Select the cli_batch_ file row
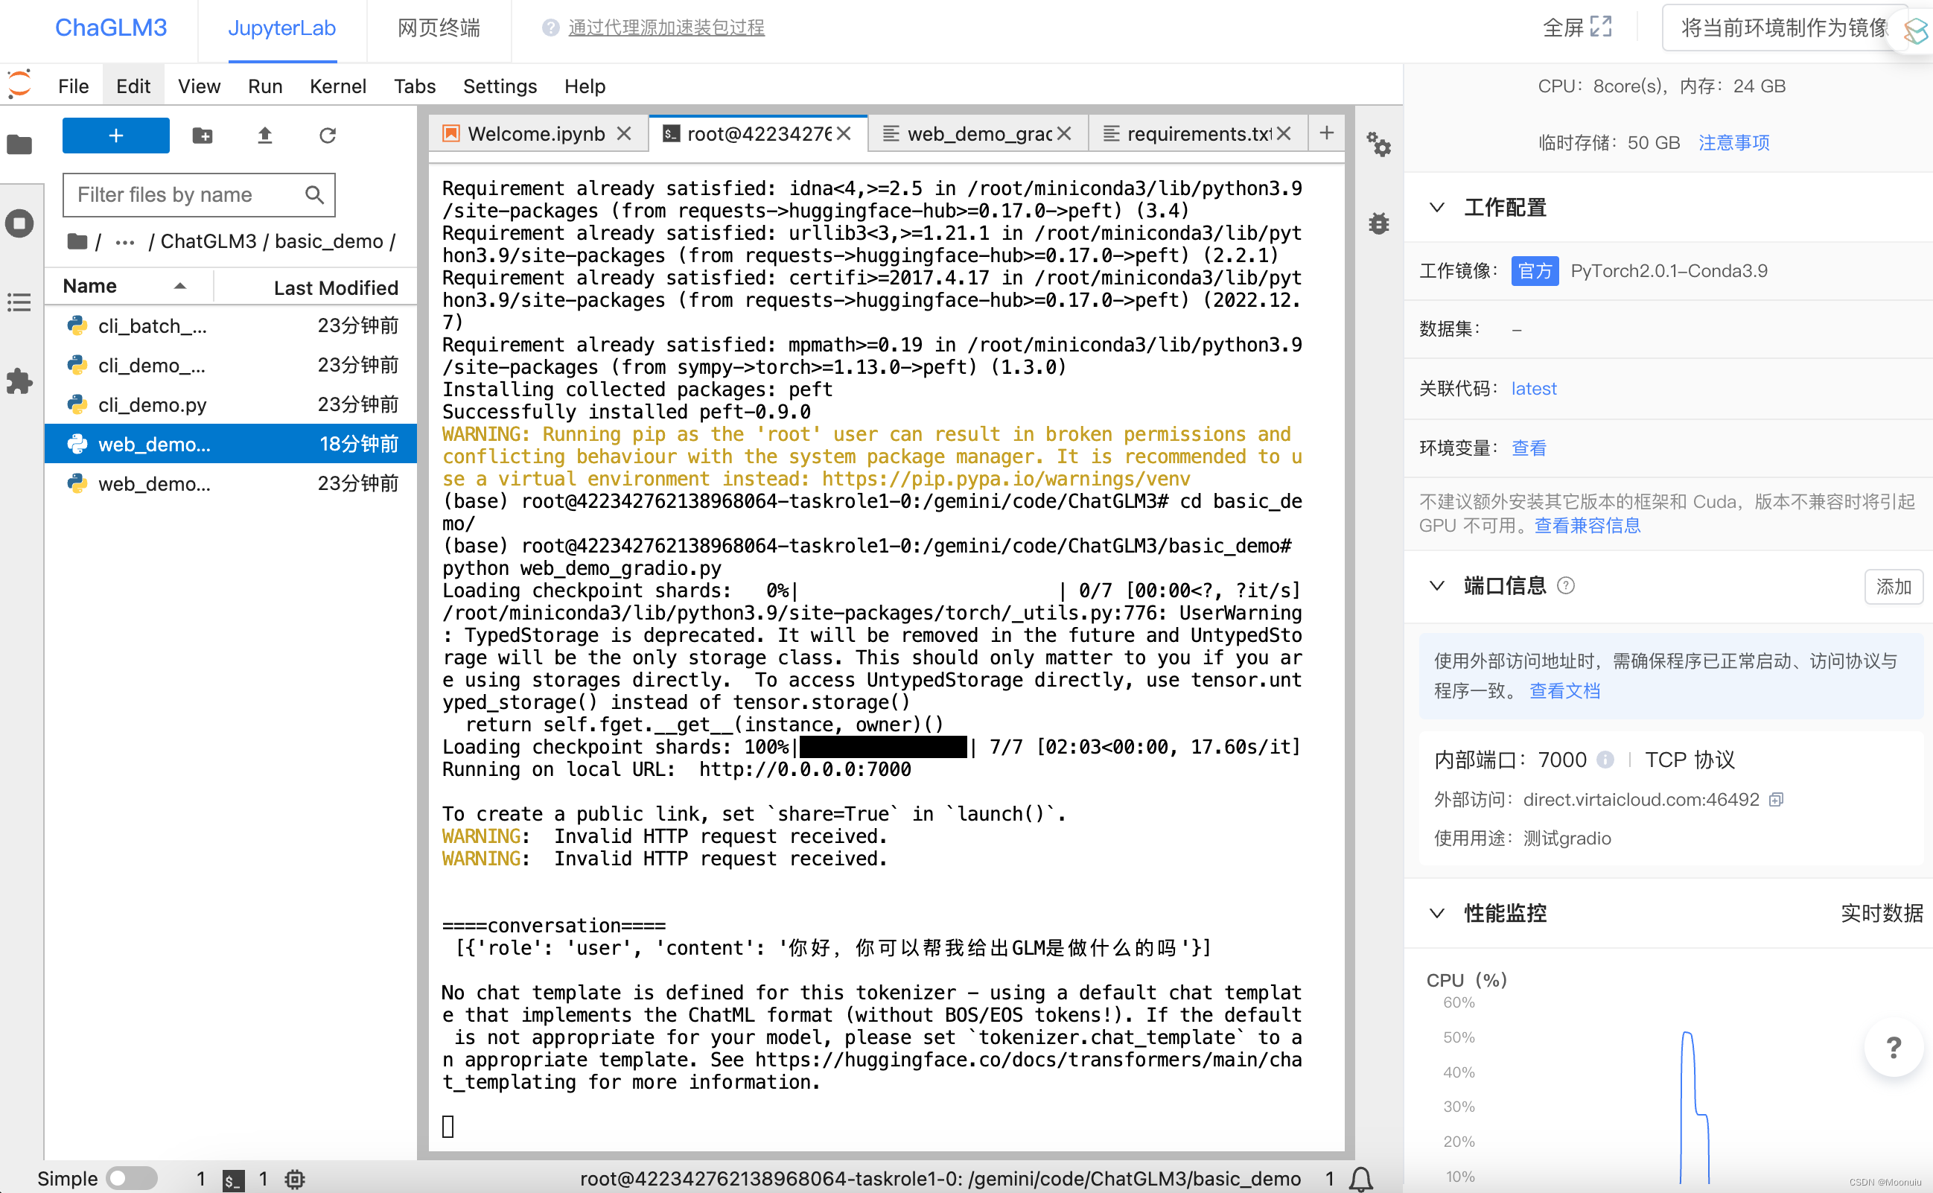 (x=230, y=326)
